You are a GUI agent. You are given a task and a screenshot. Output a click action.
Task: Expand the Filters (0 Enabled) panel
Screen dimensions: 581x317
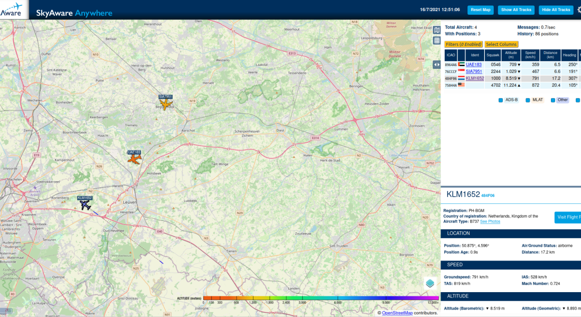pos(463,44)
